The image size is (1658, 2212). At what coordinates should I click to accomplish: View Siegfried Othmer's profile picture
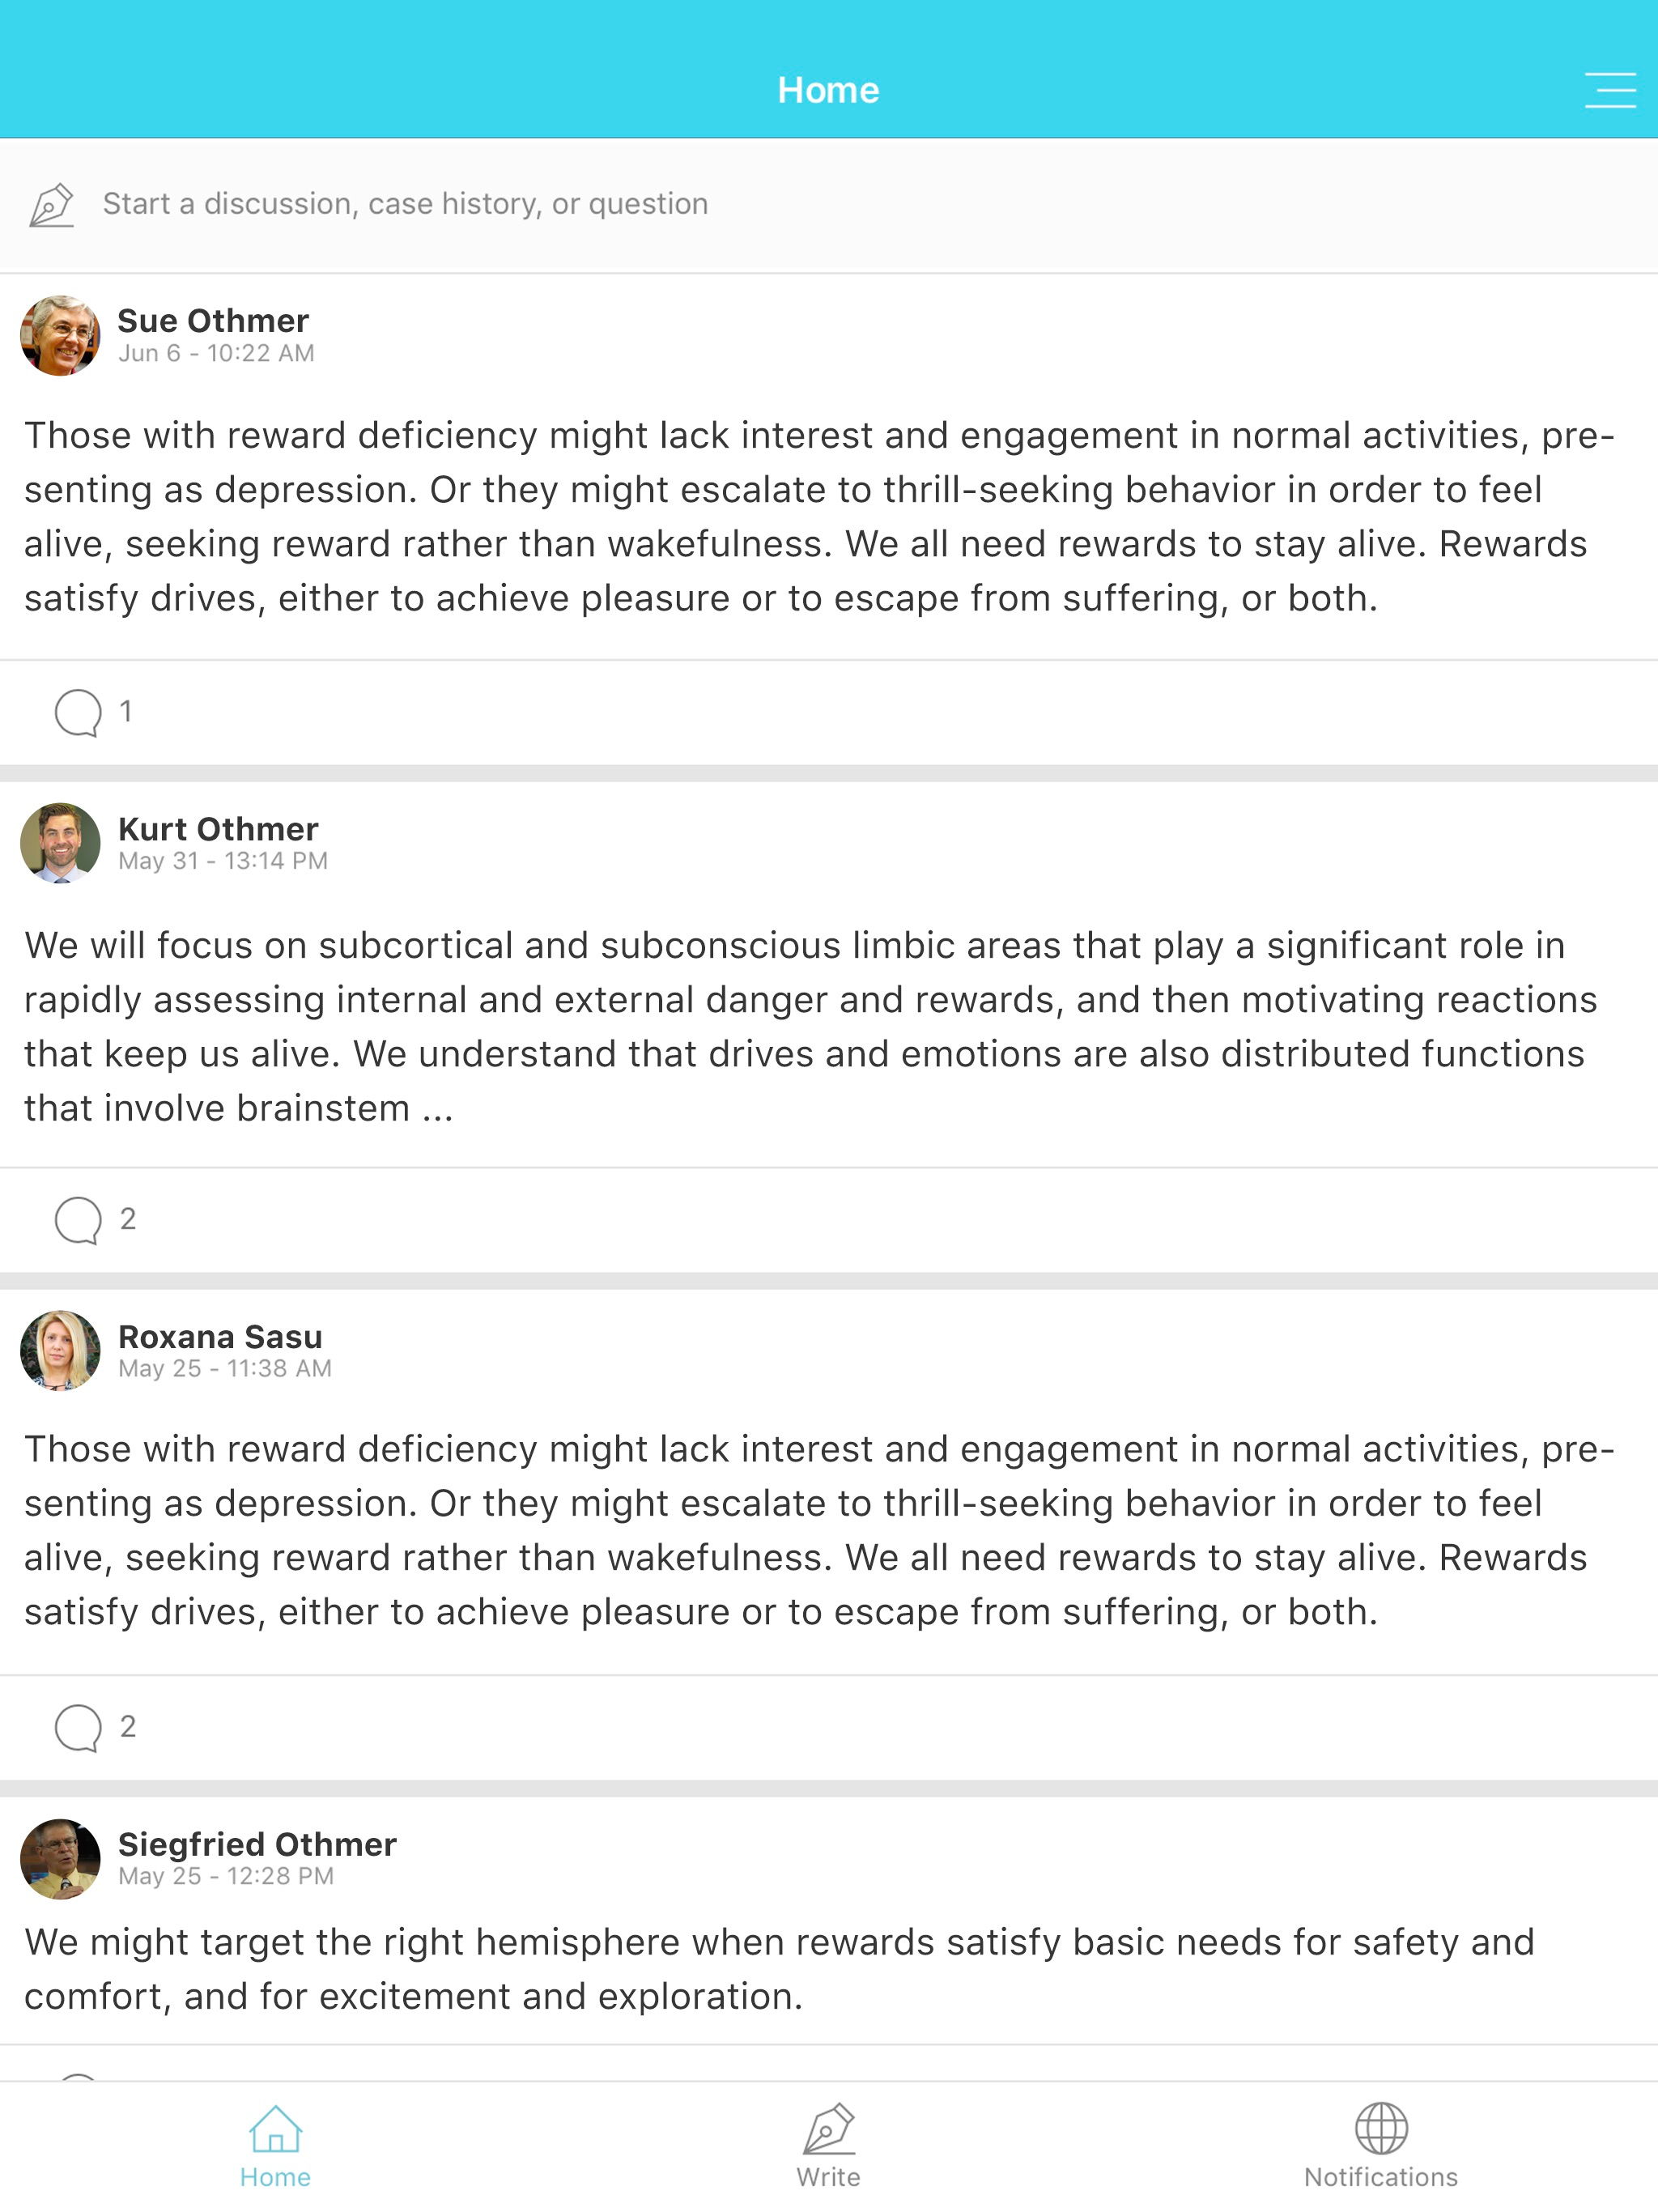(60, 1859)
